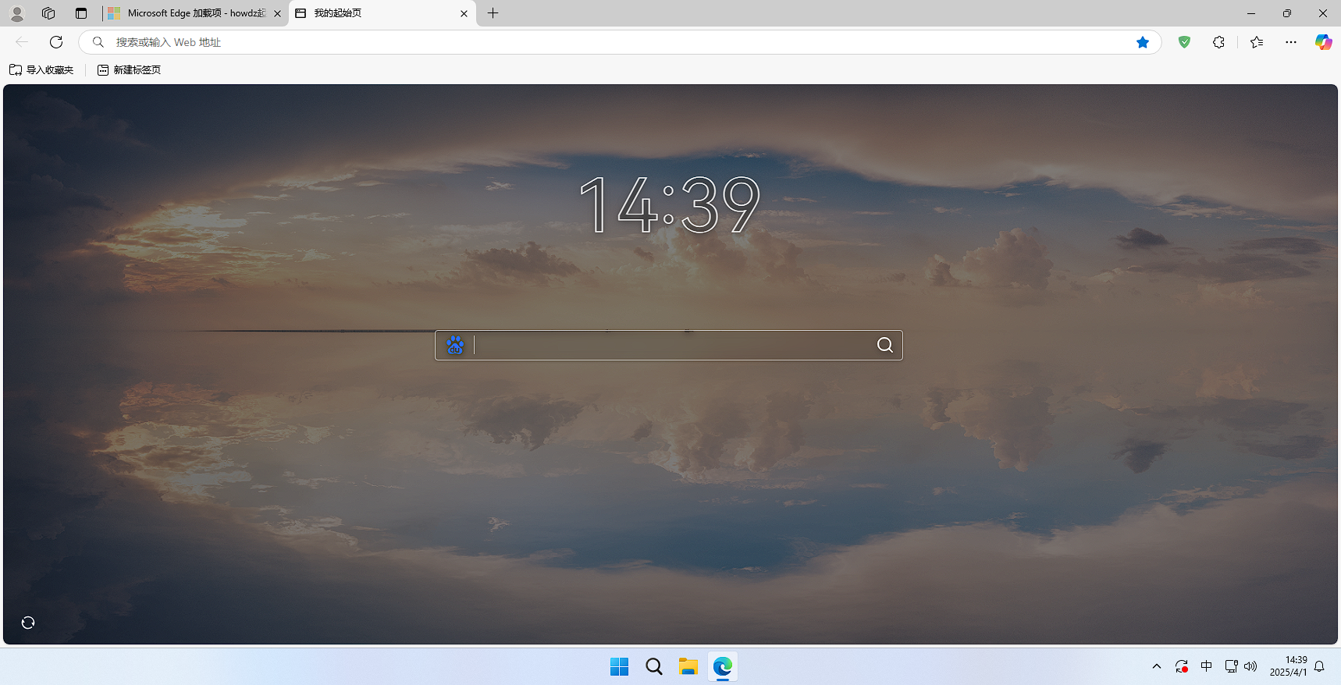The width and height of the screenshot is (1341, 685).
Task: Close the Microsoft Edge 加载项 tab
Action: tap(277, 13)
